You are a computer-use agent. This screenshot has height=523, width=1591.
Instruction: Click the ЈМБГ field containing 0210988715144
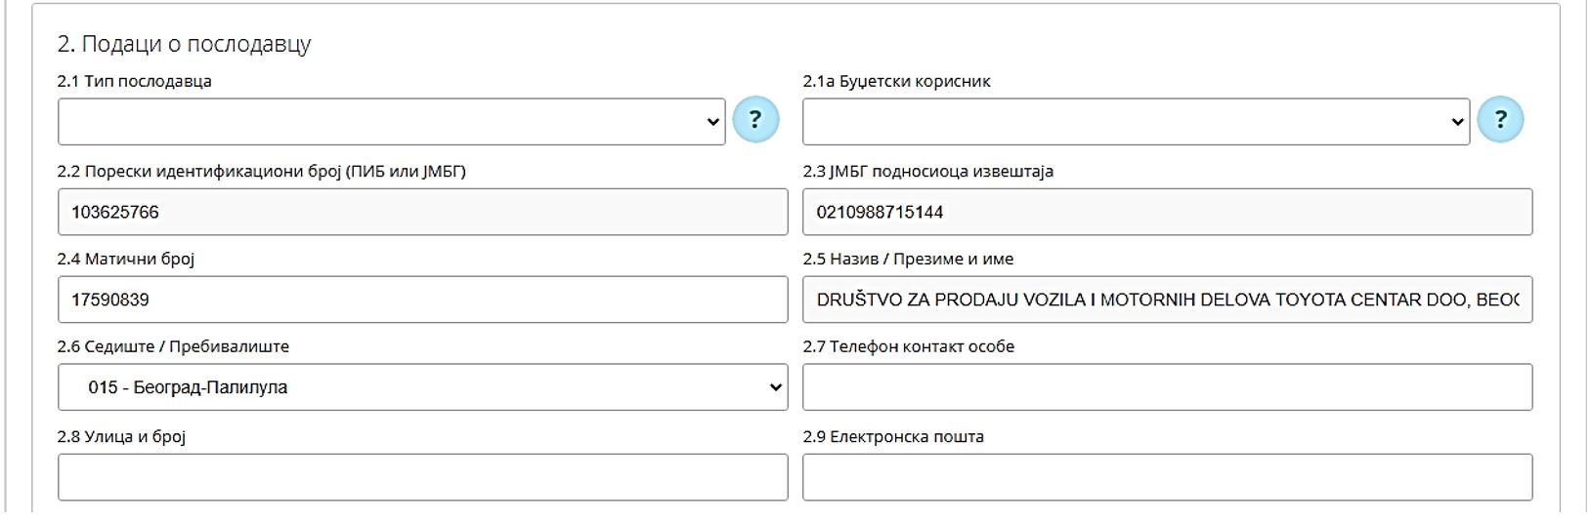tap(1167, 212)
